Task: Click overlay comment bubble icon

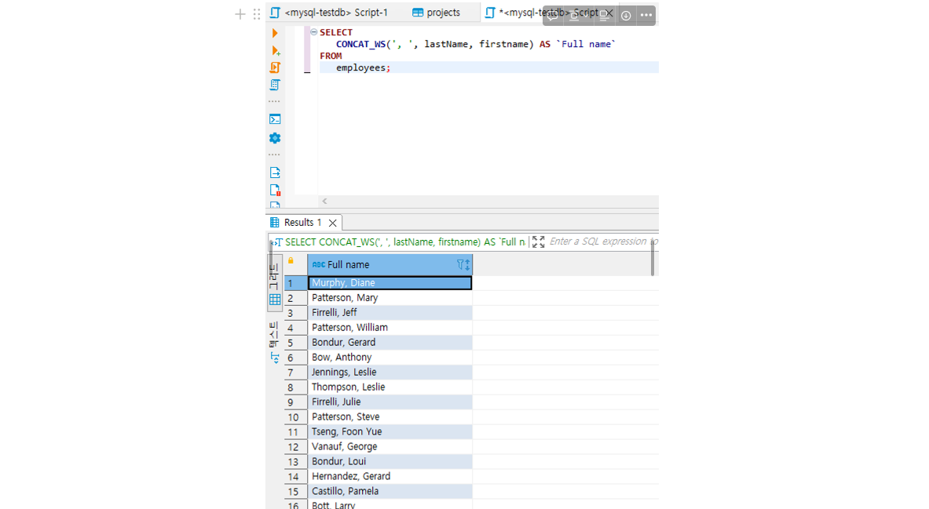Action: [x=552, y=16]
